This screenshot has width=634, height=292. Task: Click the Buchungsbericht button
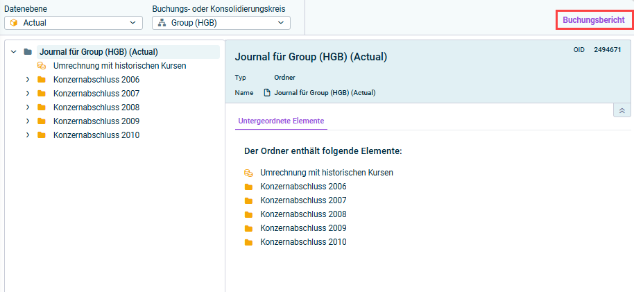pos(594,20)
